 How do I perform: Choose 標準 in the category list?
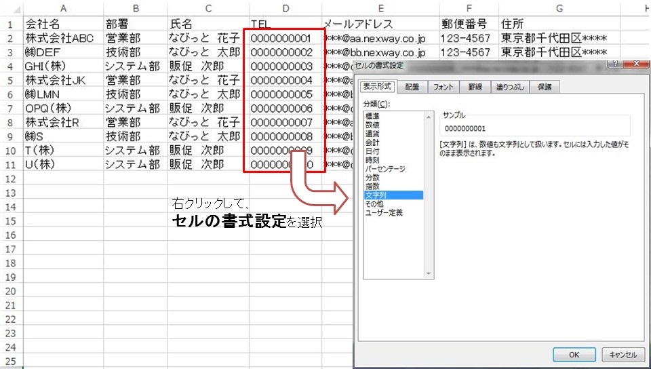[372, 116]
